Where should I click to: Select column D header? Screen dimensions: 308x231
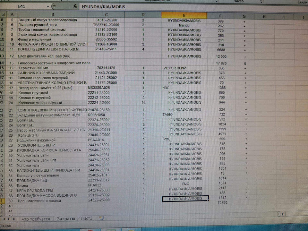tap(143, 15)
